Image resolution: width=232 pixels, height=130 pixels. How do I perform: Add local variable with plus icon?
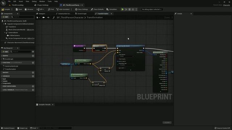[33, 90]
